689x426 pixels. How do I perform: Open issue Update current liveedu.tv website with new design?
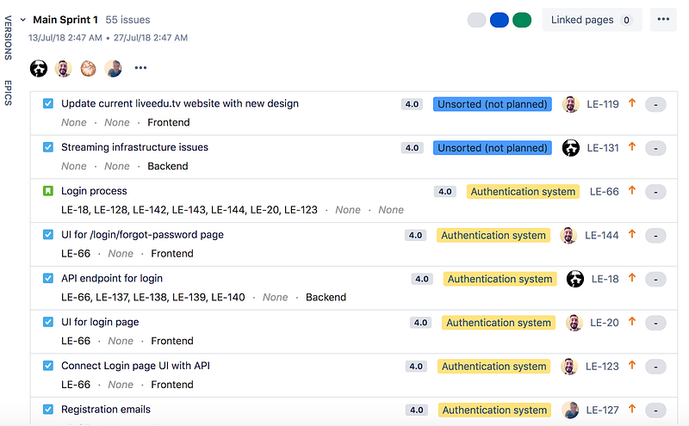pos(180,103)
